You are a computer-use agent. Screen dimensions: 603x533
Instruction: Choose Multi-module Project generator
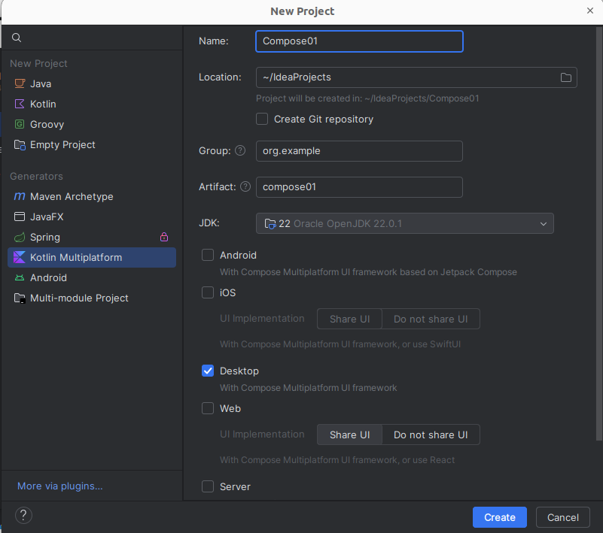click(x=92, y=298)
